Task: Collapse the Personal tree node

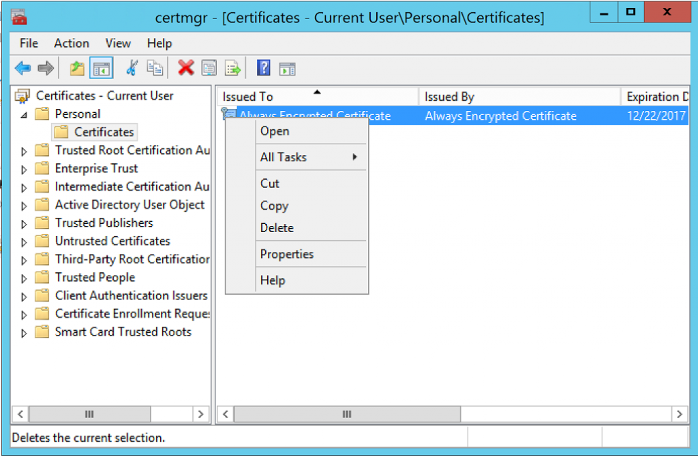Action: pos(24,115)
